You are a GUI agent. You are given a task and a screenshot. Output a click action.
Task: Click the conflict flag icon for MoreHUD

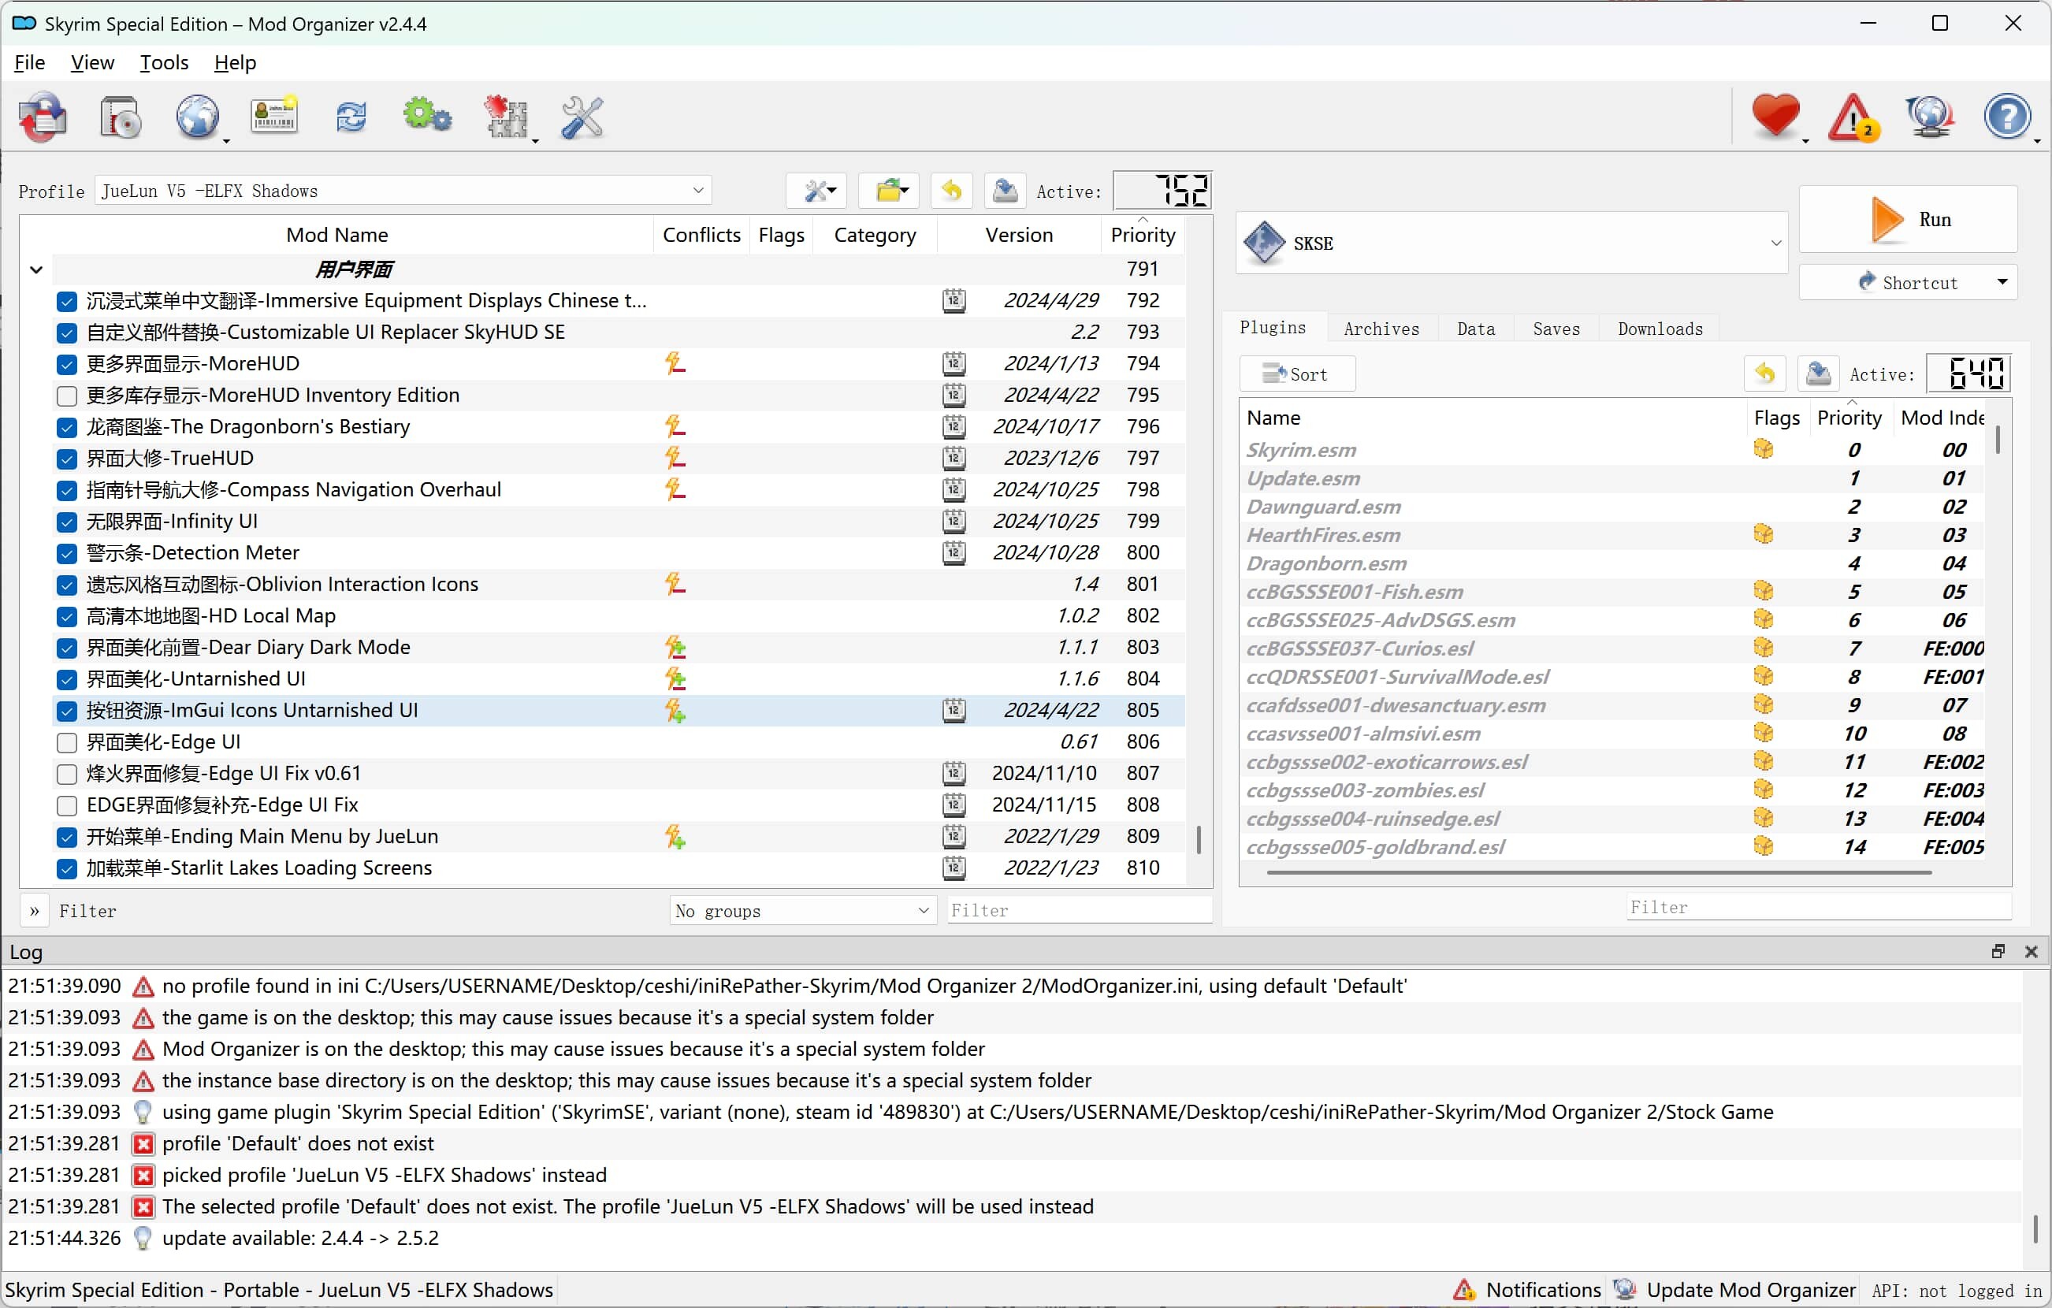[x=675, y=364]
